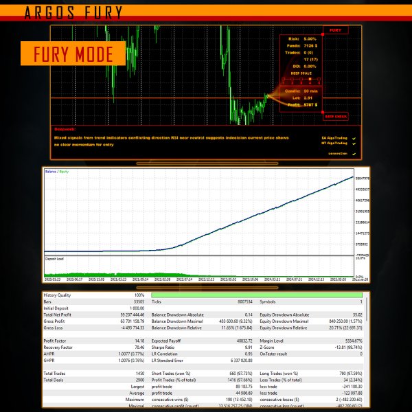Click the chart date label 2022.02.28

click(x=162, y=279)
